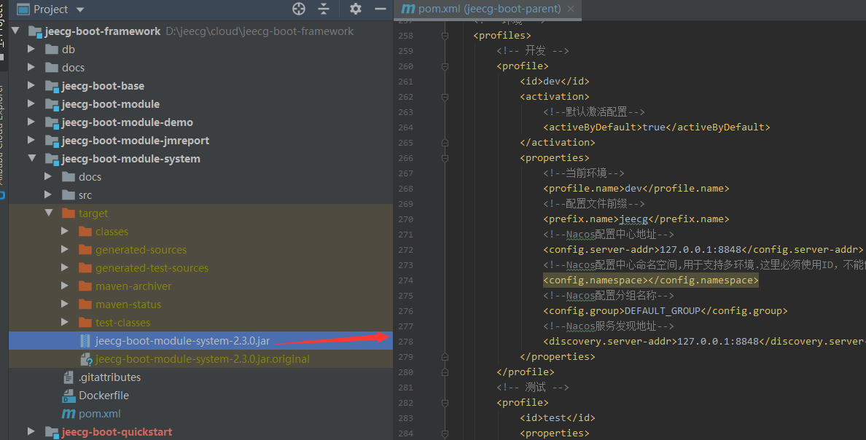Fold the test profile at line 282
This screenshot has width=866, height=440.
click(x=445, y=403)
